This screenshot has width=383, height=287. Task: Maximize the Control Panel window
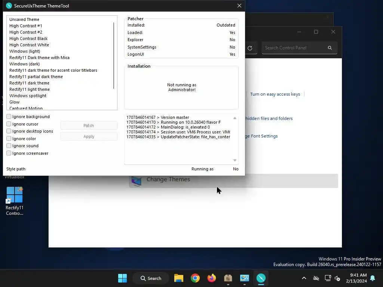point(316,32)
